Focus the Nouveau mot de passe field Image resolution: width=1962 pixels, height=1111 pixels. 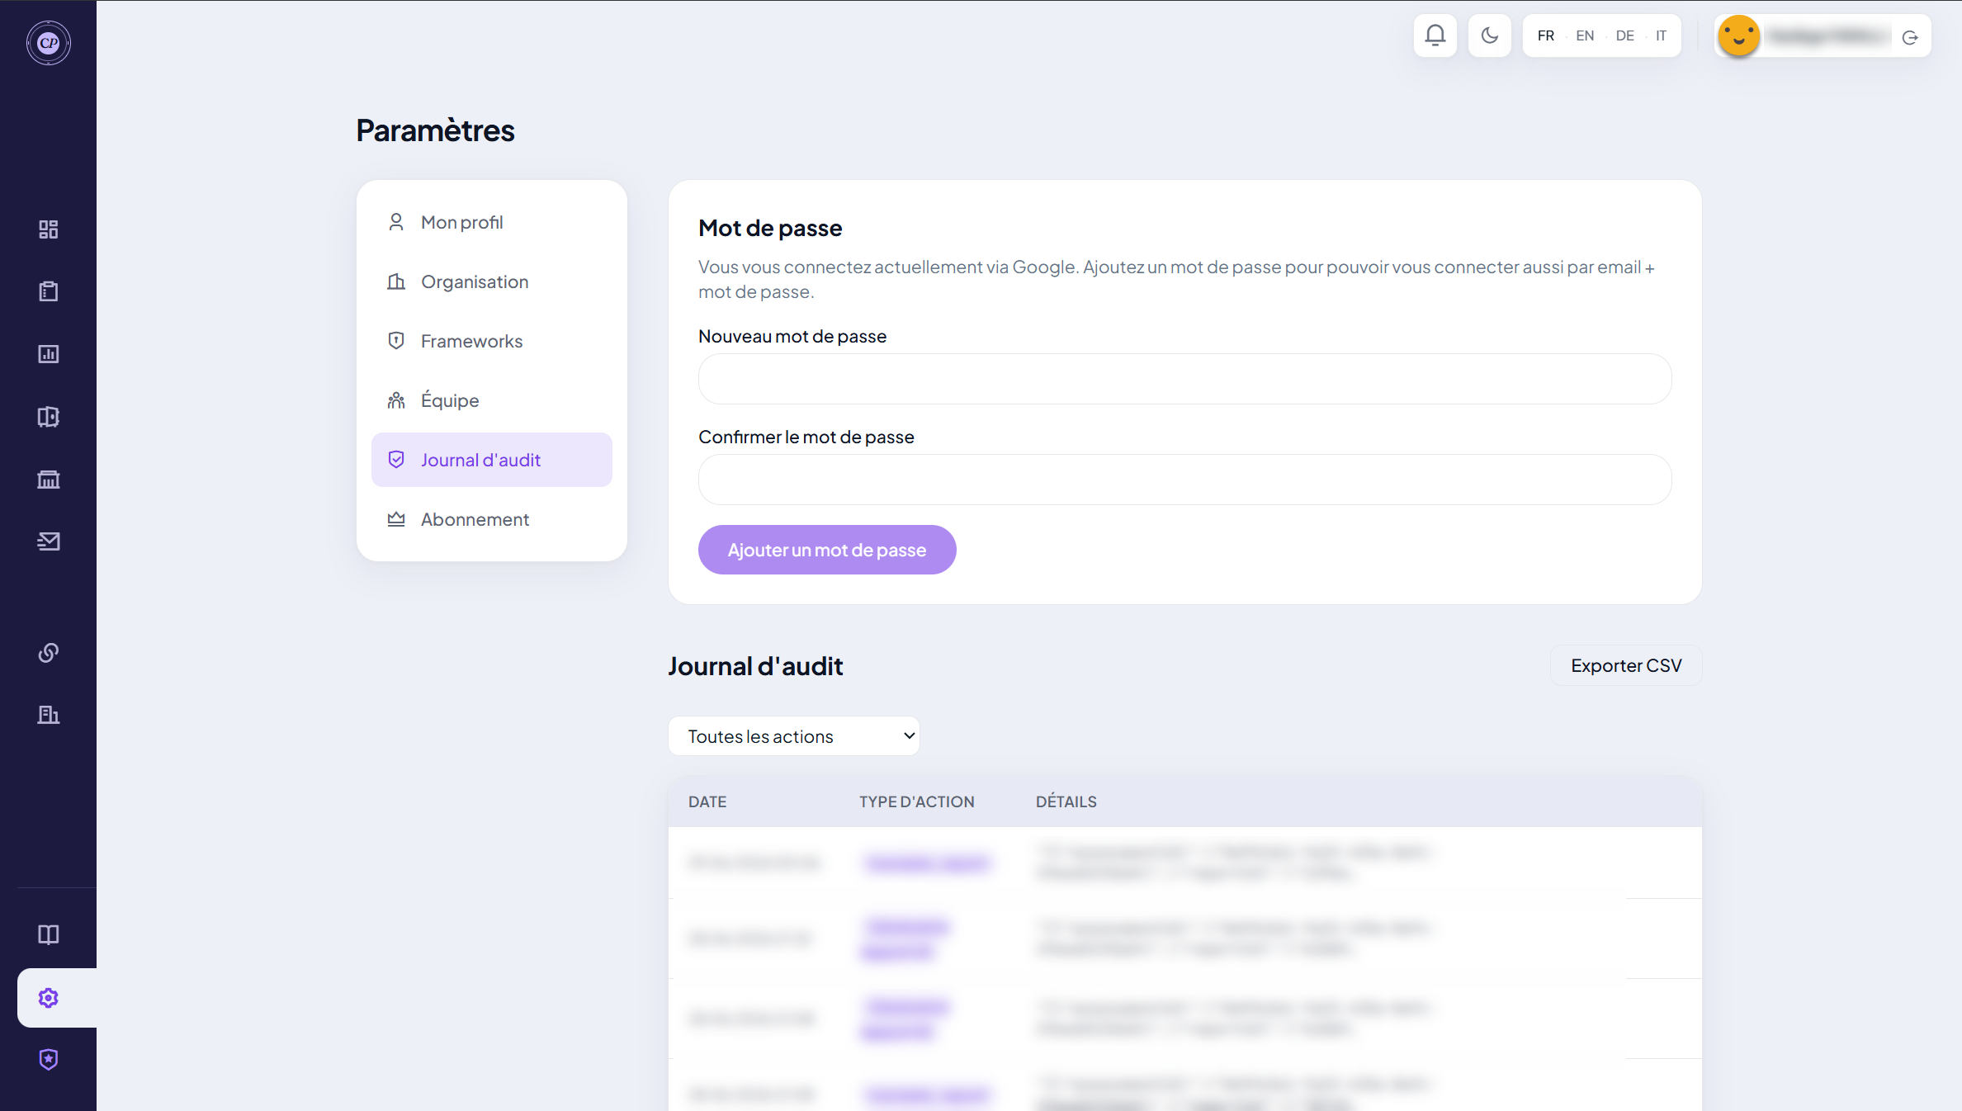[x=1185, y=379]
